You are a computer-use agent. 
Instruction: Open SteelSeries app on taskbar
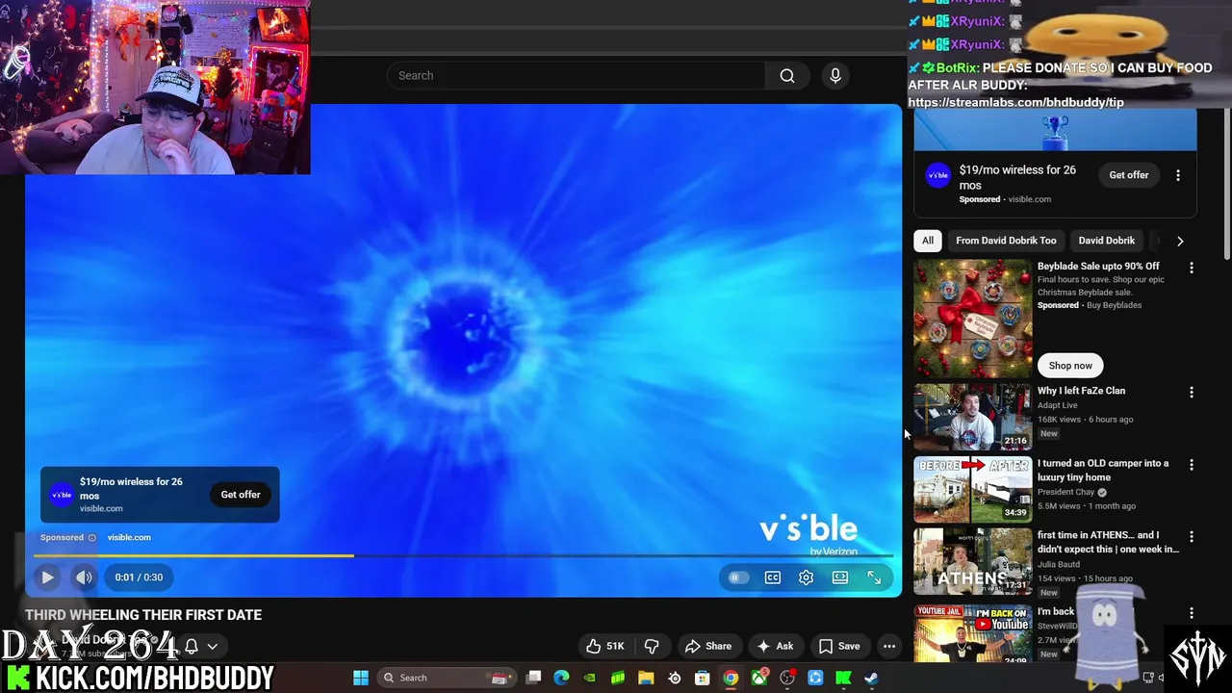click(x=674, y=678)
